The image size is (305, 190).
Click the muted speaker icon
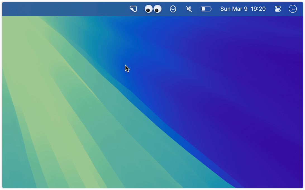pos(189,9)
